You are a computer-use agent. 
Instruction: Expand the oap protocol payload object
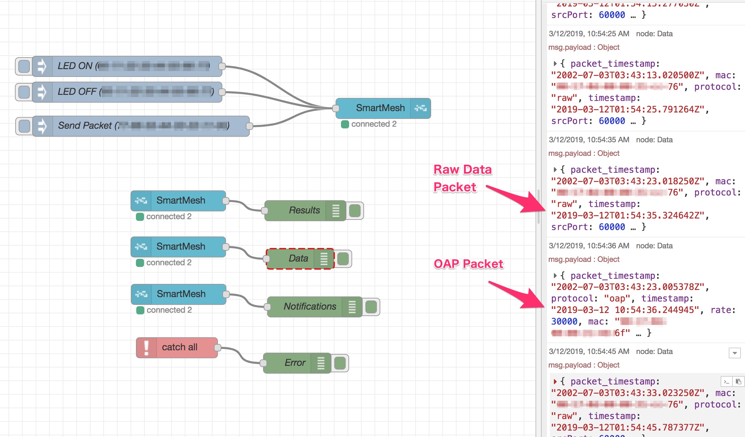tap(555, 276)
